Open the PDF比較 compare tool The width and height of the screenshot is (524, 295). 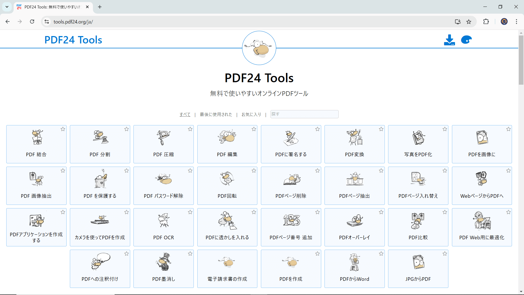(418, 227)
